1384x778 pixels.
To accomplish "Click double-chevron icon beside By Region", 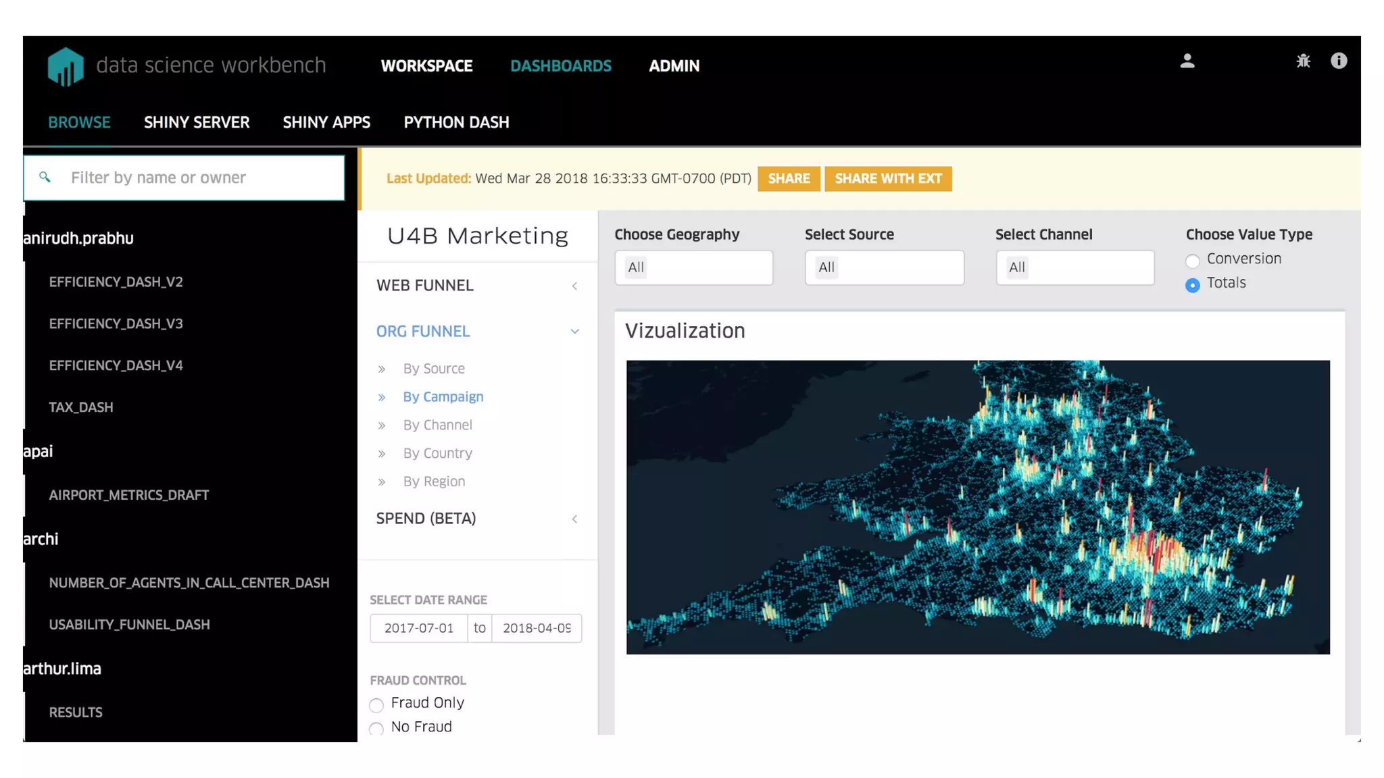I will coord(382,482).
